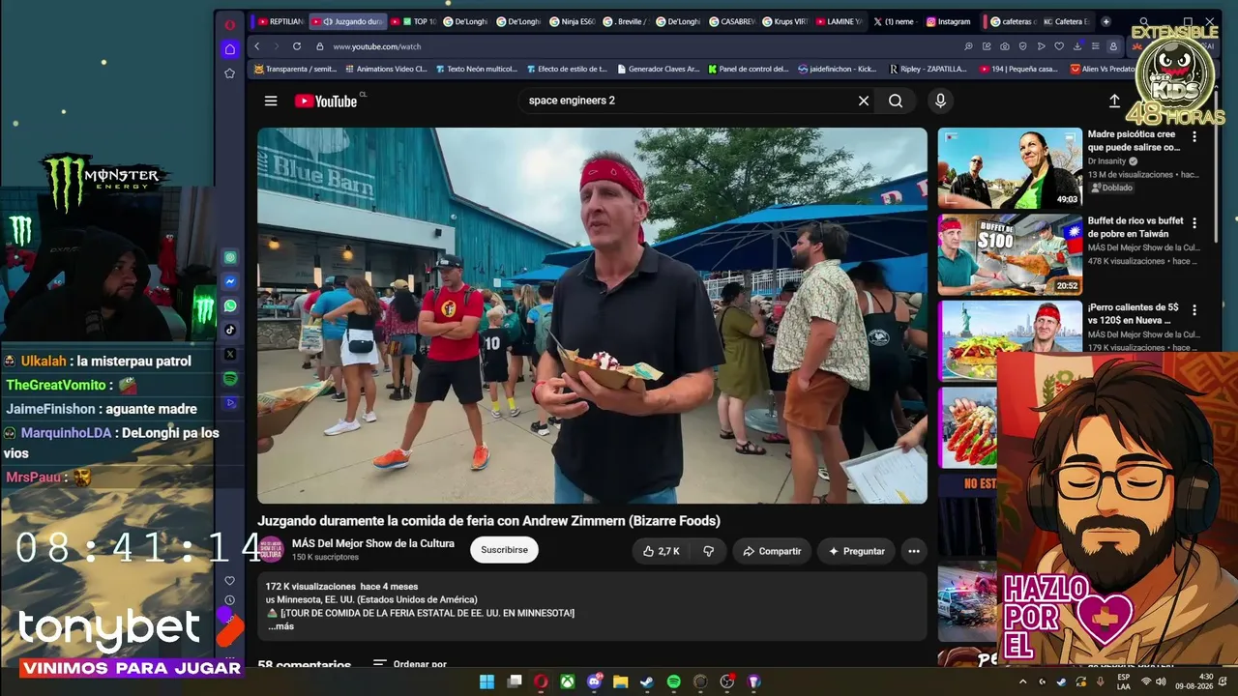Open the Perro calientes de 5$ thumbnail
Image resolution: width=1238 pixels, height=696 pixels.
1010,340
